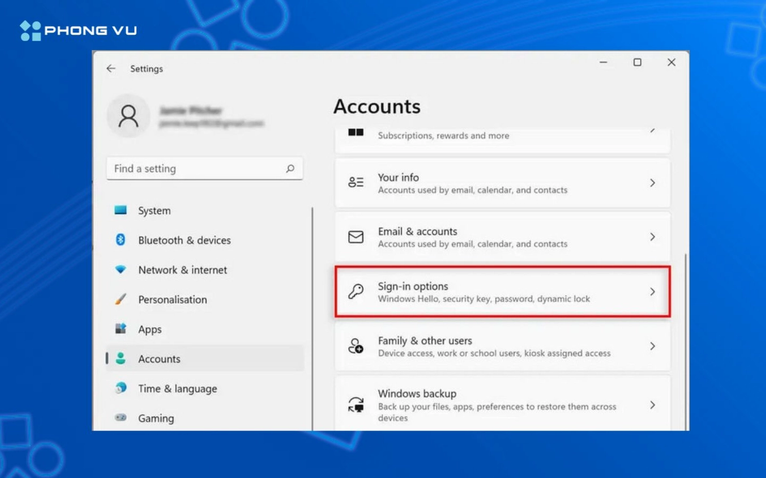This screenshot has width=766, height=478.
Task: Click the blurred user profile avatar
Action: [x=129, y=115]
